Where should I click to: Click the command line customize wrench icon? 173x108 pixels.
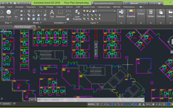pyautogui.click(x=35, y=100)
